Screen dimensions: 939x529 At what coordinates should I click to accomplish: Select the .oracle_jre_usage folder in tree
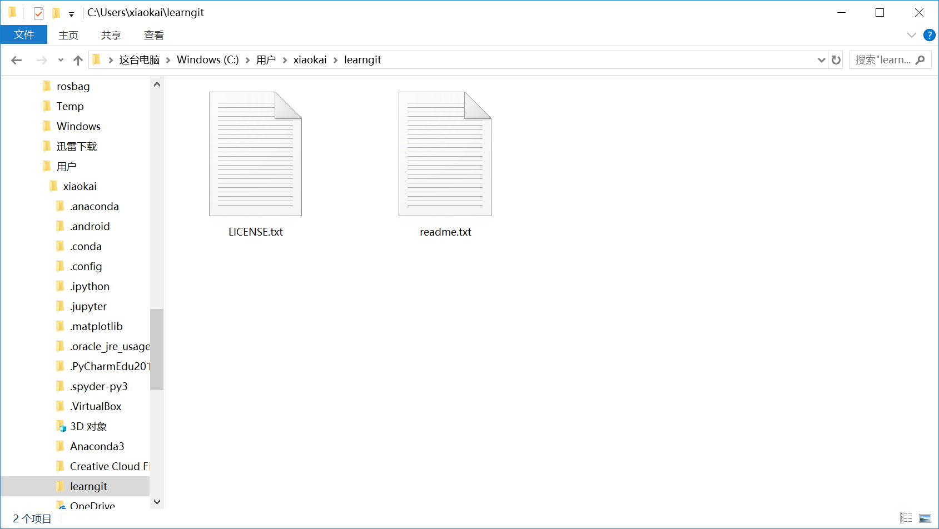pyautogui.click(x=110, y=346)
